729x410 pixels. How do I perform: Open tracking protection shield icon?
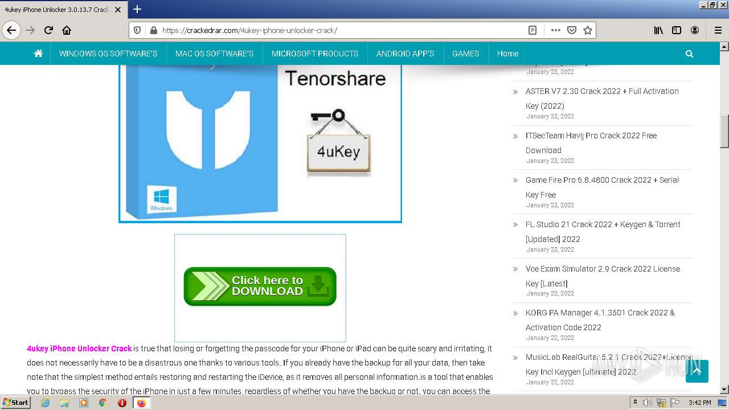(x=137, y=30)
